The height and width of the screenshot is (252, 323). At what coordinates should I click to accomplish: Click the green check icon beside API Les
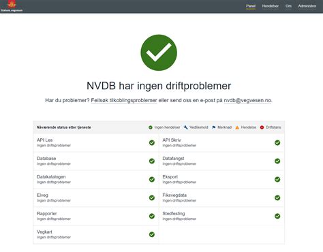coord(152,142)
